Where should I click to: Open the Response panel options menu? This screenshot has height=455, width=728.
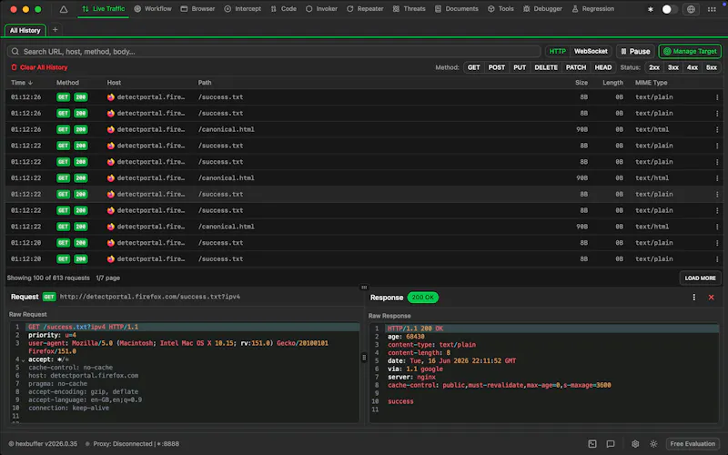tap(694, 298)
